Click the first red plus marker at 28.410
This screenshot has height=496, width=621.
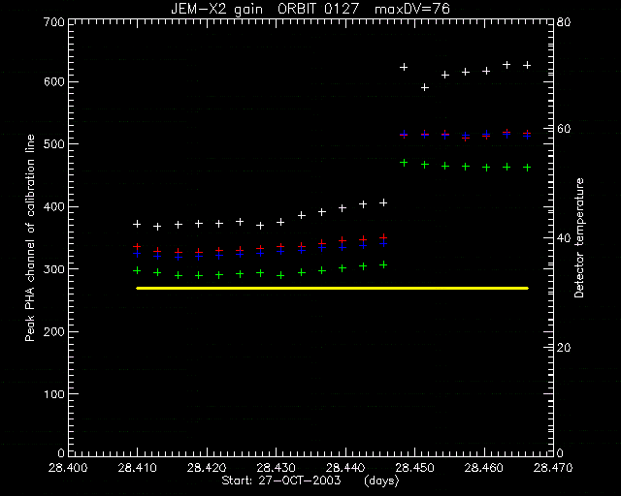(x=137, y=247)
